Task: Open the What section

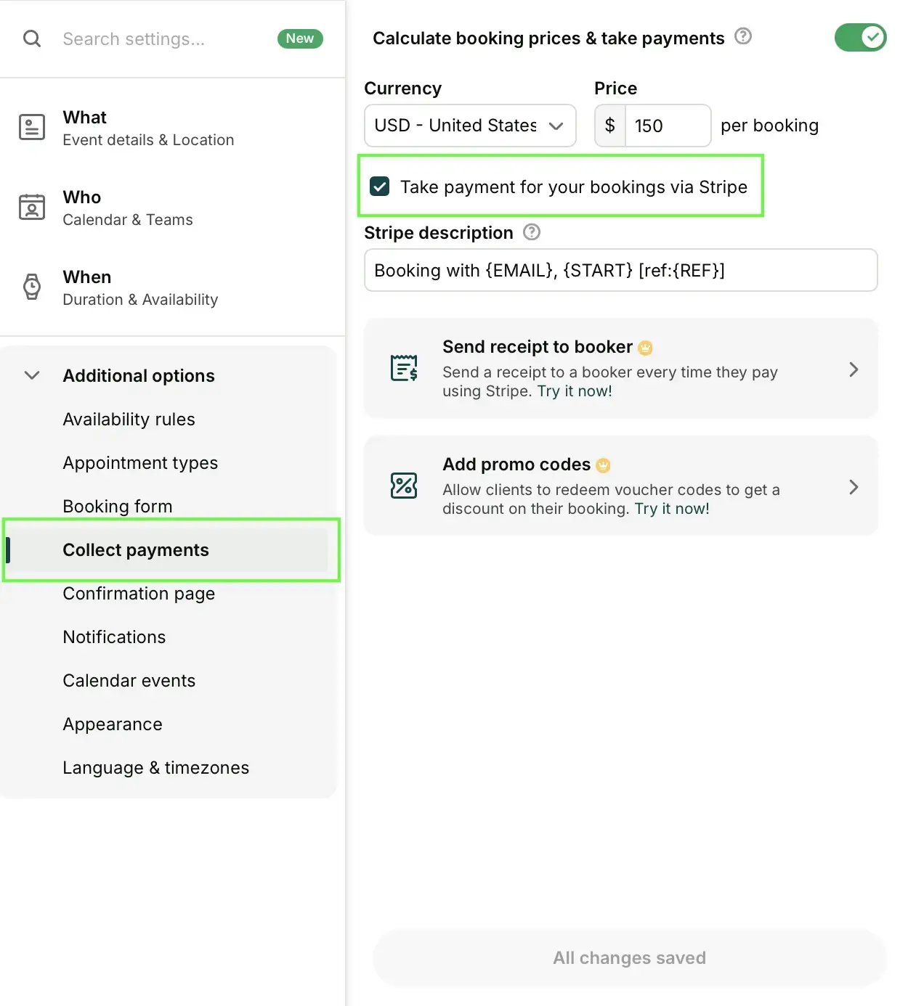Action: tap(172, 128)
